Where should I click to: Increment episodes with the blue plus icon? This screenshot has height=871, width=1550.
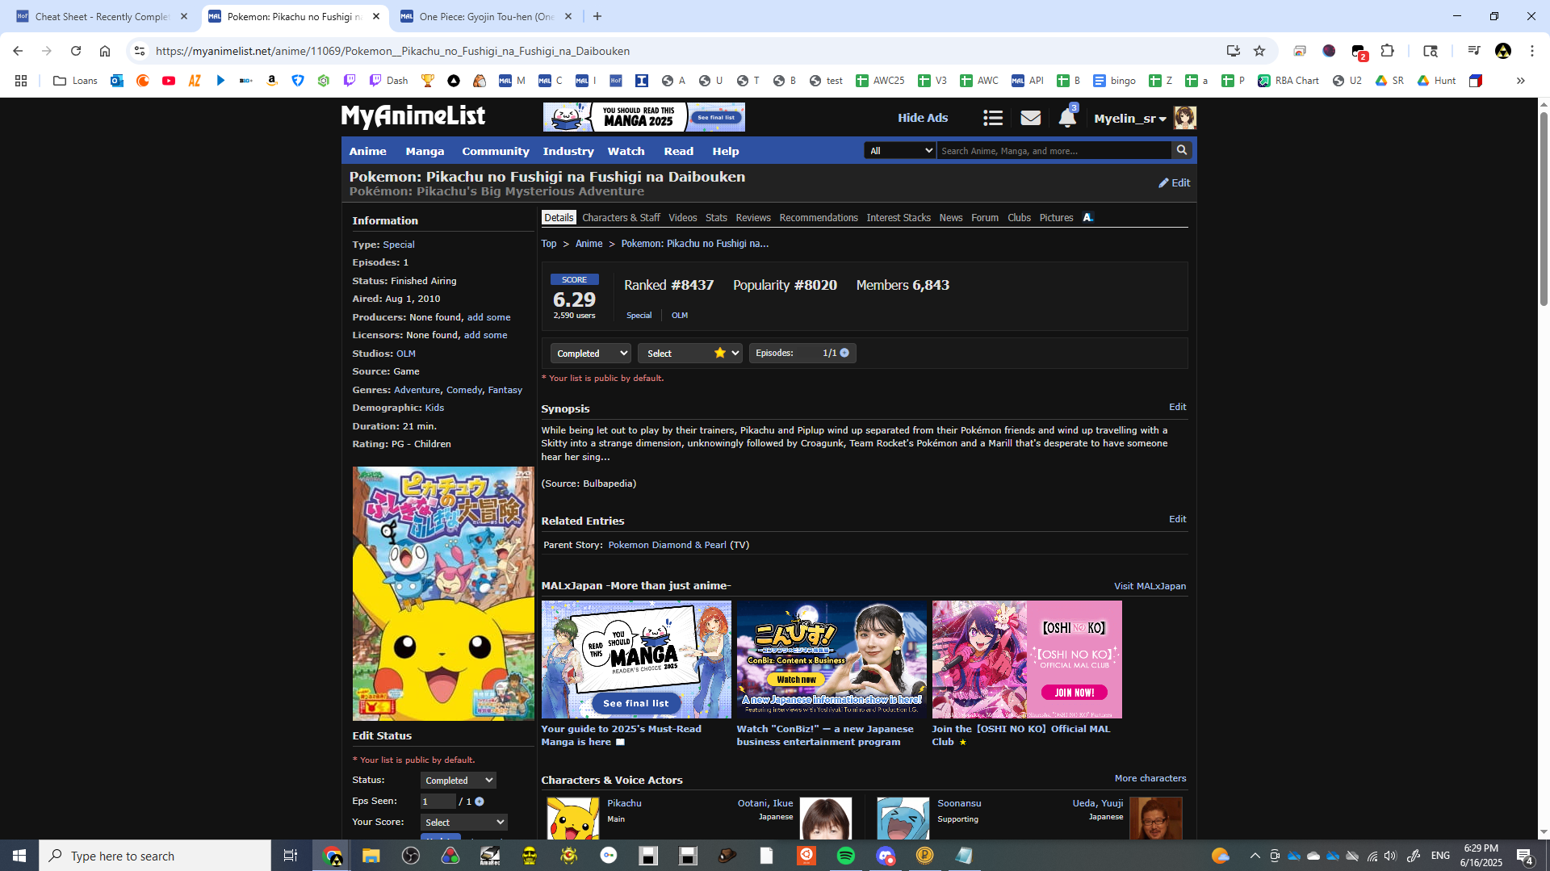coord(844,353)
